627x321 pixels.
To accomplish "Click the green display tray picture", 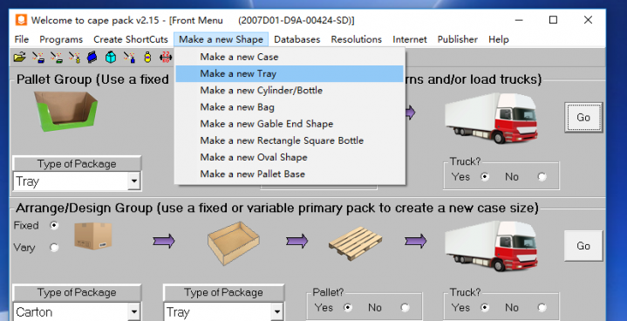I will click(66, 111).
